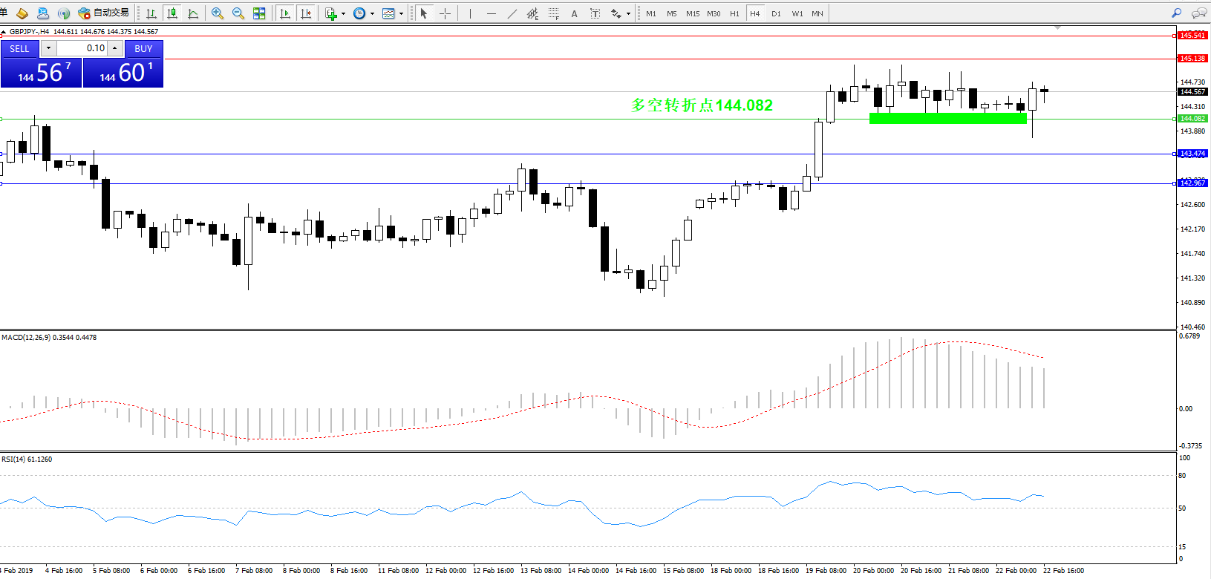
Task: Open the indicators list dropdown arrow
Action: pyautogui.click(x=343, y=14)
